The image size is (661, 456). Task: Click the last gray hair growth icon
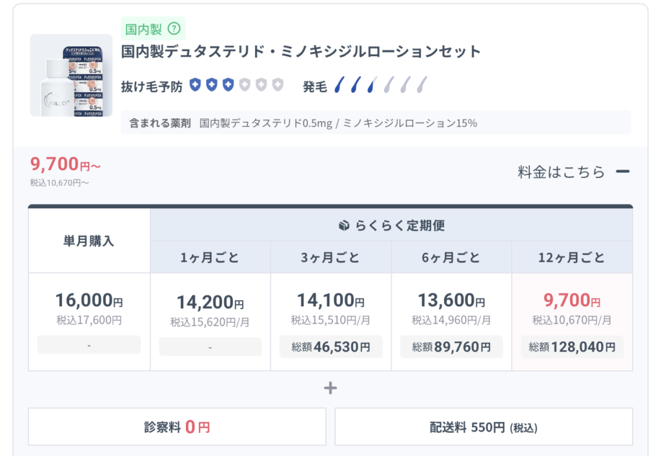[x=422, y=85]
